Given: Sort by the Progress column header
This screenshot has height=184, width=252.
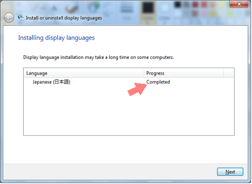Looking at the screenshot, I should coord(184,73).
